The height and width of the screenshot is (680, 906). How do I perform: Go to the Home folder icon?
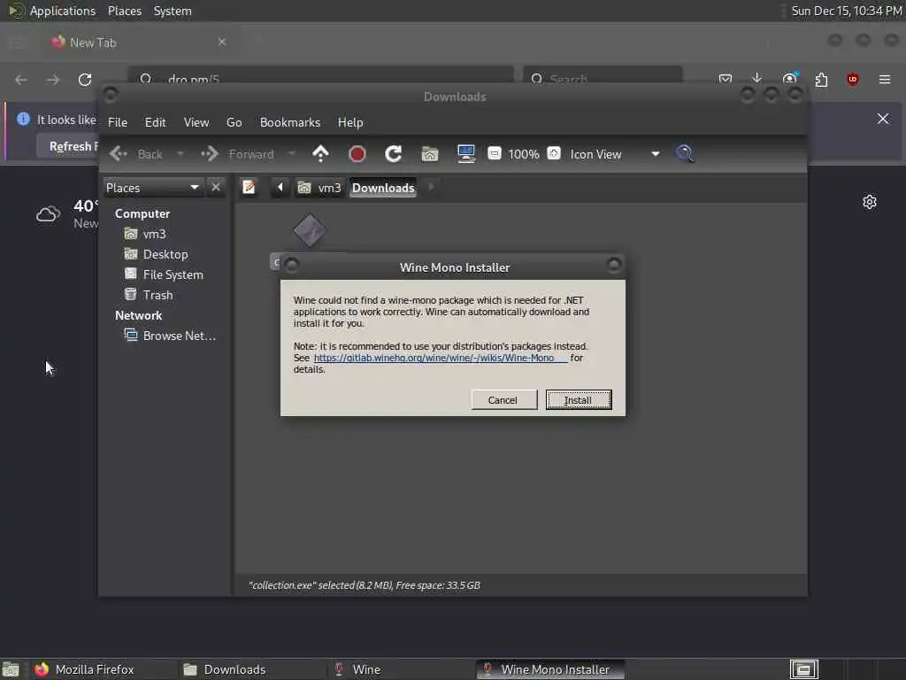point(430,154)
